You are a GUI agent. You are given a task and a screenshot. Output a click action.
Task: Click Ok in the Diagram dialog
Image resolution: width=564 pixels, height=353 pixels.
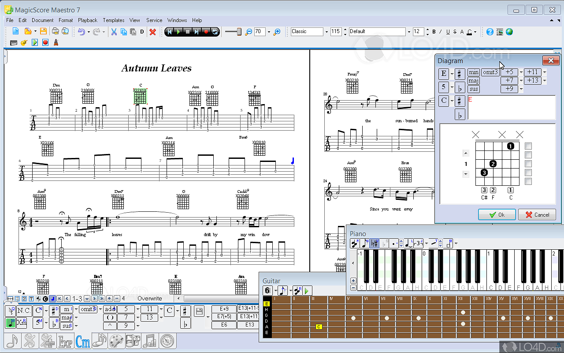click(497, 215)
